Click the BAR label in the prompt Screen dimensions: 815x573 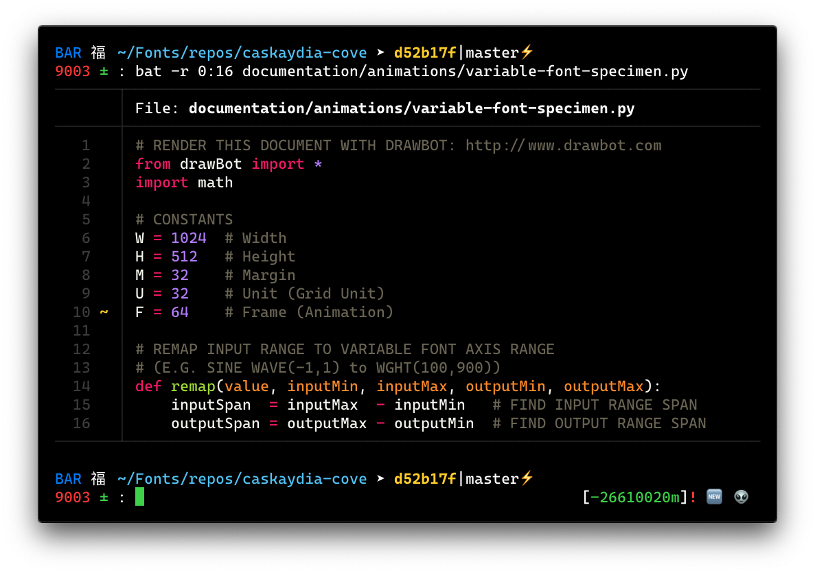pos(67,52)
